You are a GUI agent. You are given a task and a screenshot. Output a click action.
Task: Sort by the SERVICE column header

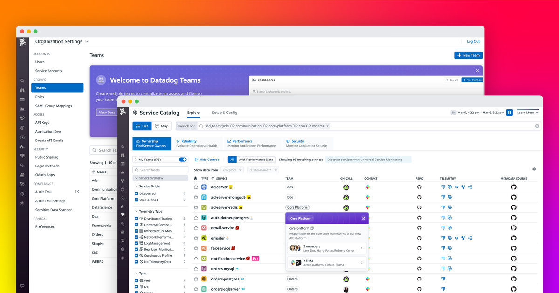coord(219,178)
